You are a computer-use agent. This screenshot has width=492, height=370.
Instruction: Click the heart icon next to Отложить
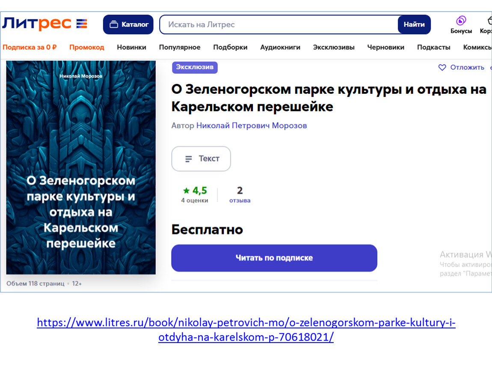442,68
